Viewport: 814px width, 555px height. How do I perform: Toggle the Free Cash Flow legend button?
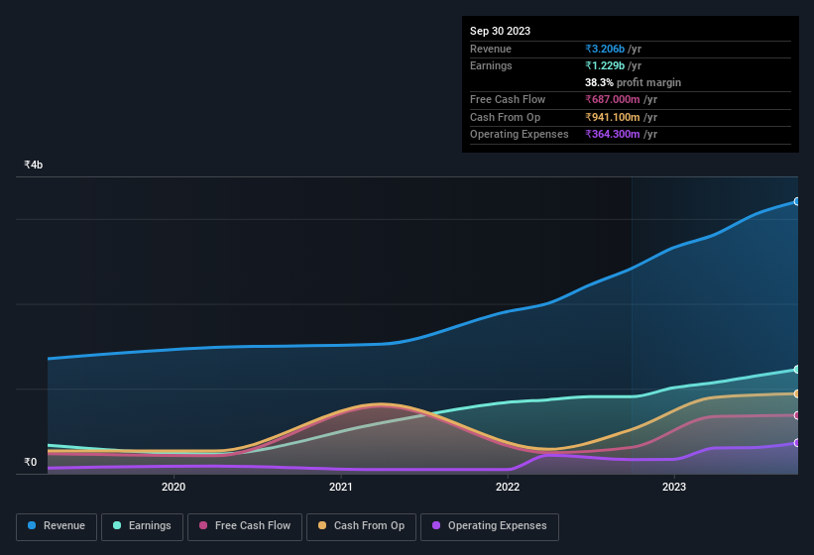[x=245, y=526]
